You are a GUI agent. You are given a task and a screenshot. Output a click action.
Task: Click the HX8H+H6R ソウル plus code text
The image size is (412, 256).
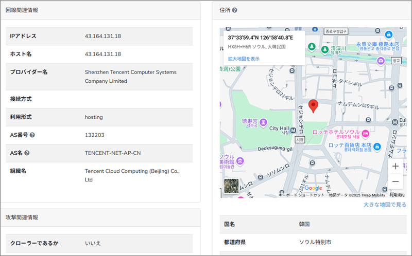pos(256,47)
